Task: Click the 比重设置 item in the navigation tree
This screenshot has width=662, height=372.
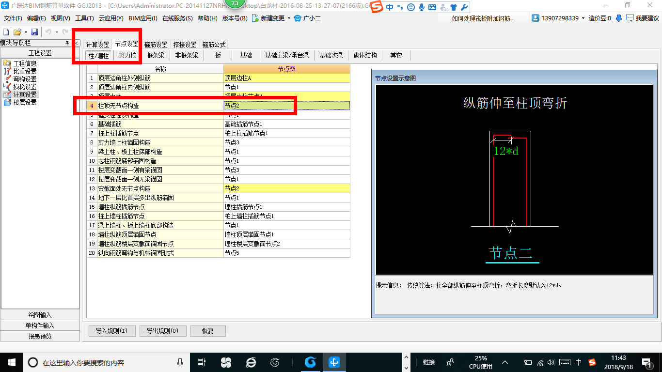Action: (25, 71)
